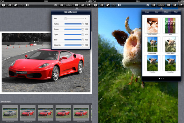Pick the Desaturate 5 preset thumbnail
This screenshot has height=123, width=184.
[81, 113]
